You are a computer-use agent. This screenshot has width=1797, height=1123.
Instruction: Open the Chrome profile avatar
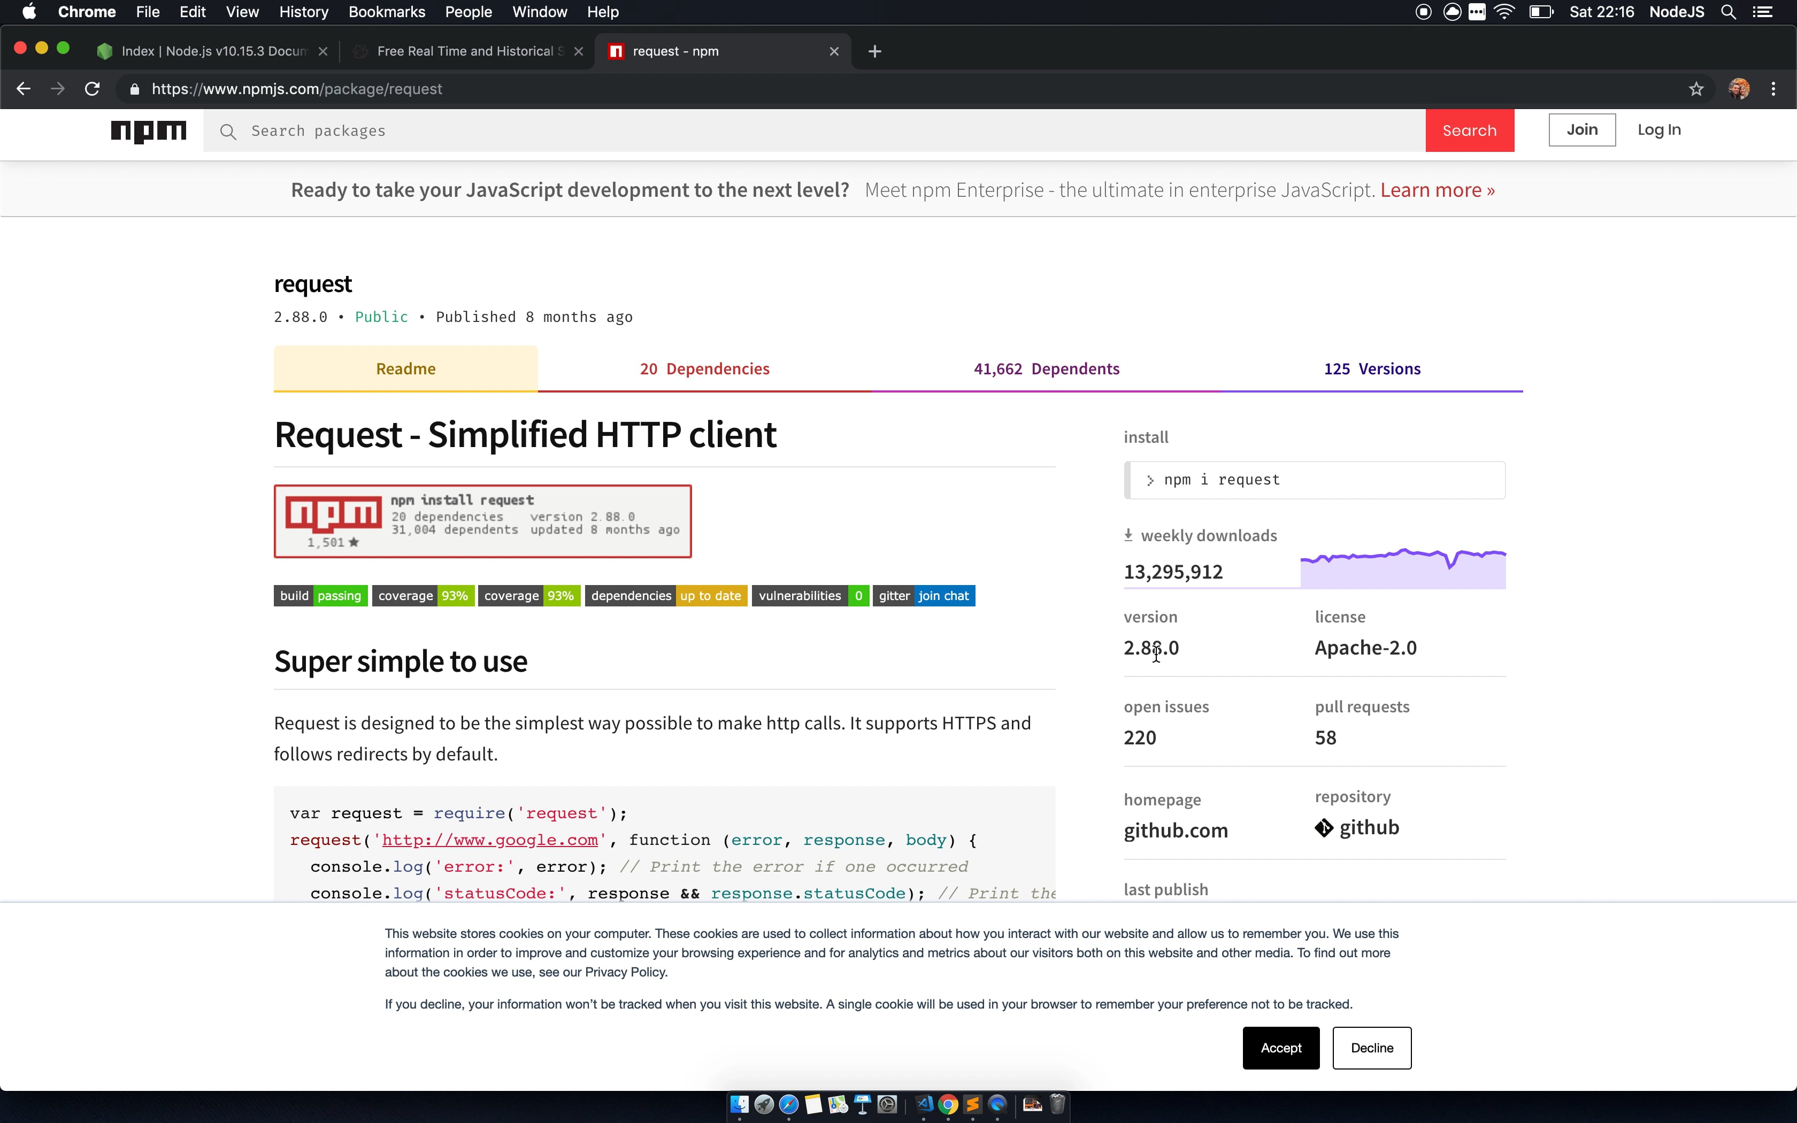[x=1738, y=89]
